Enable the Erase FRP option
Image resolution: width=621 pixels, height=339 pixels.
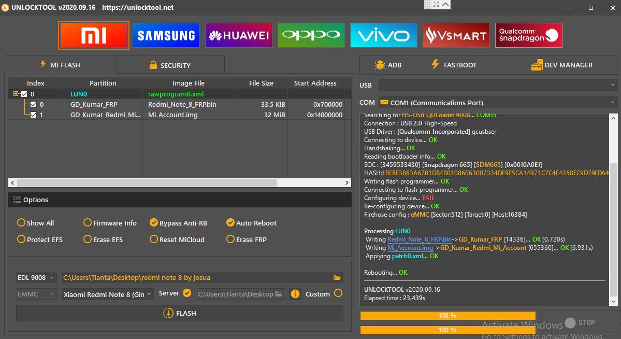(247, 239)
